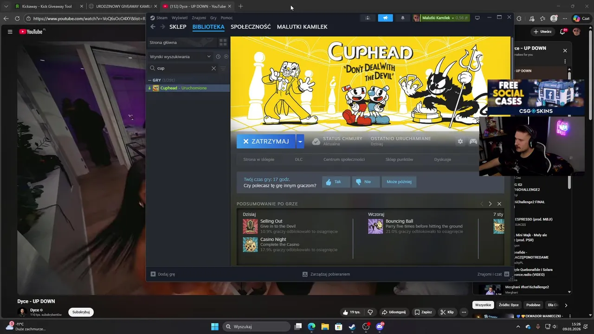594x334 pixels.
Task: Choose Nie for game recommendation
Action: (366, 182)
